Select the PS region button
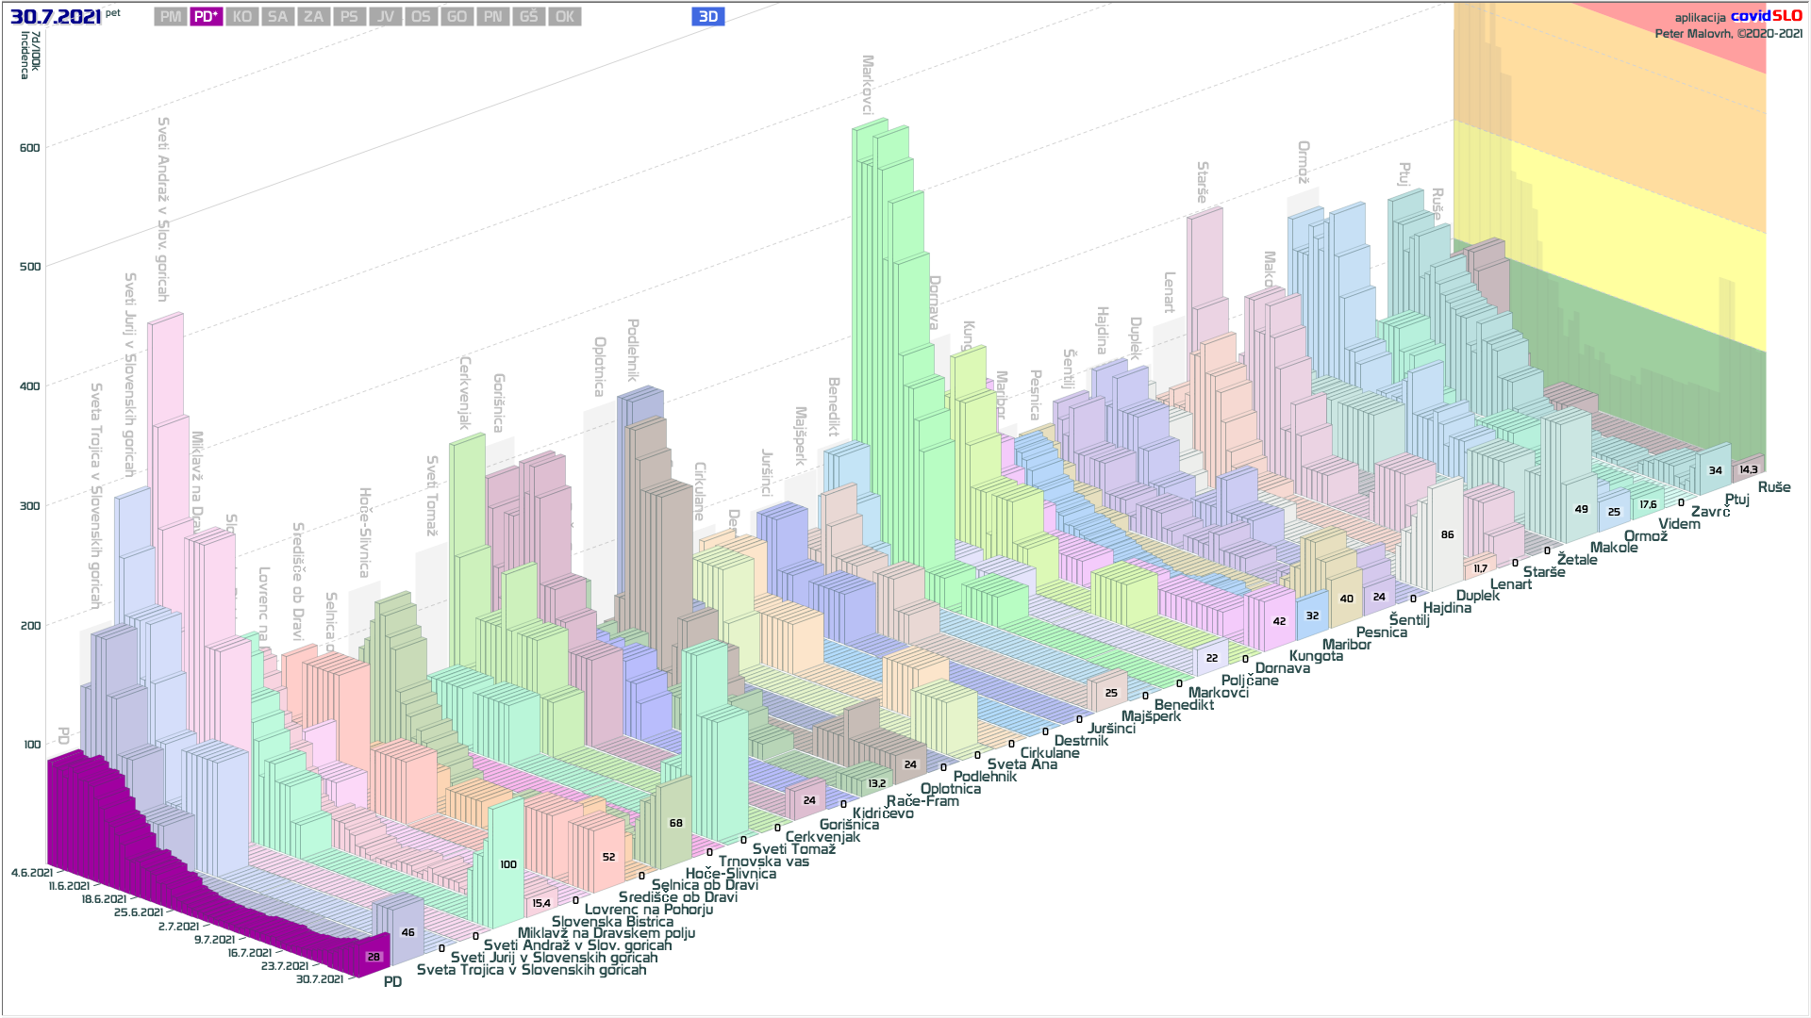 click(x=349, y=17)
